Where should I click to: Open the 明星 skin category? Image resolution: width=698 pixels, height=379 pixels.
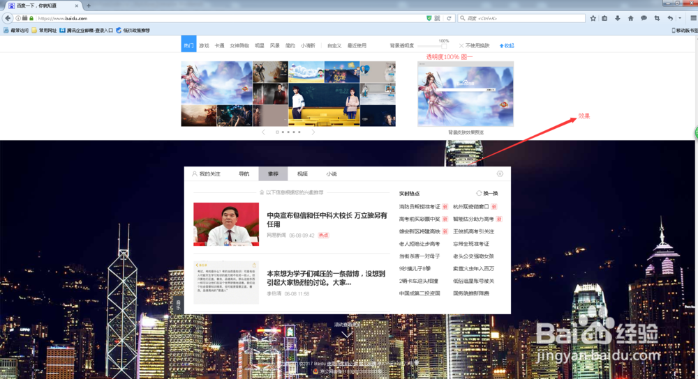click(x=260, y=46)
